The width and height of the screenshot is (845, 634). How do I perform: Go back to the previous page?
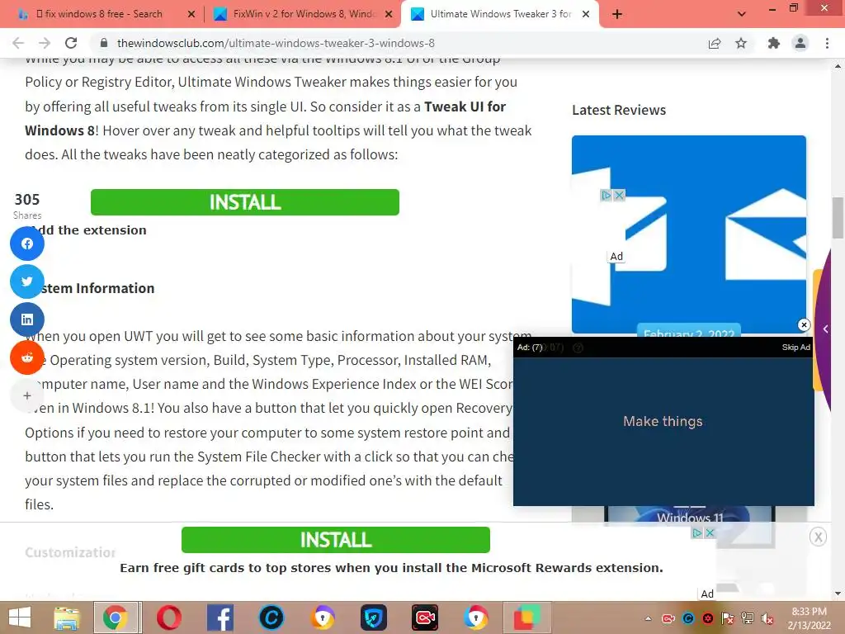click(18, 43)
